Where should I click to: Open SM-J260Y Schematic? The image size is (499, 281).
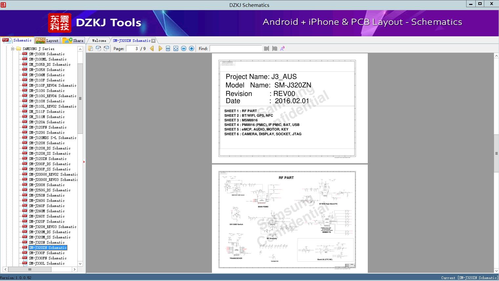tap(47, 216)
